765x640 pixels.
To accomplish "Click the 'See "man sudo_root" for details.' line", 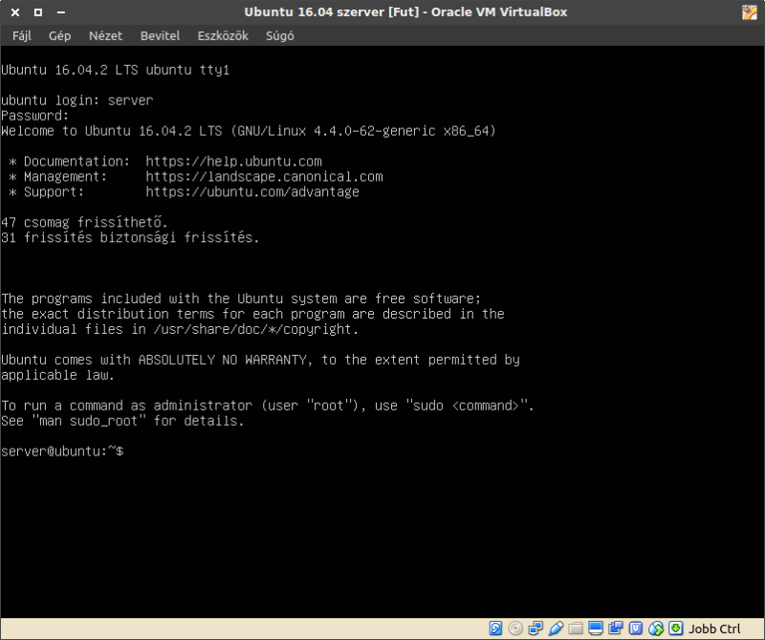I will [x=122, y=421].
